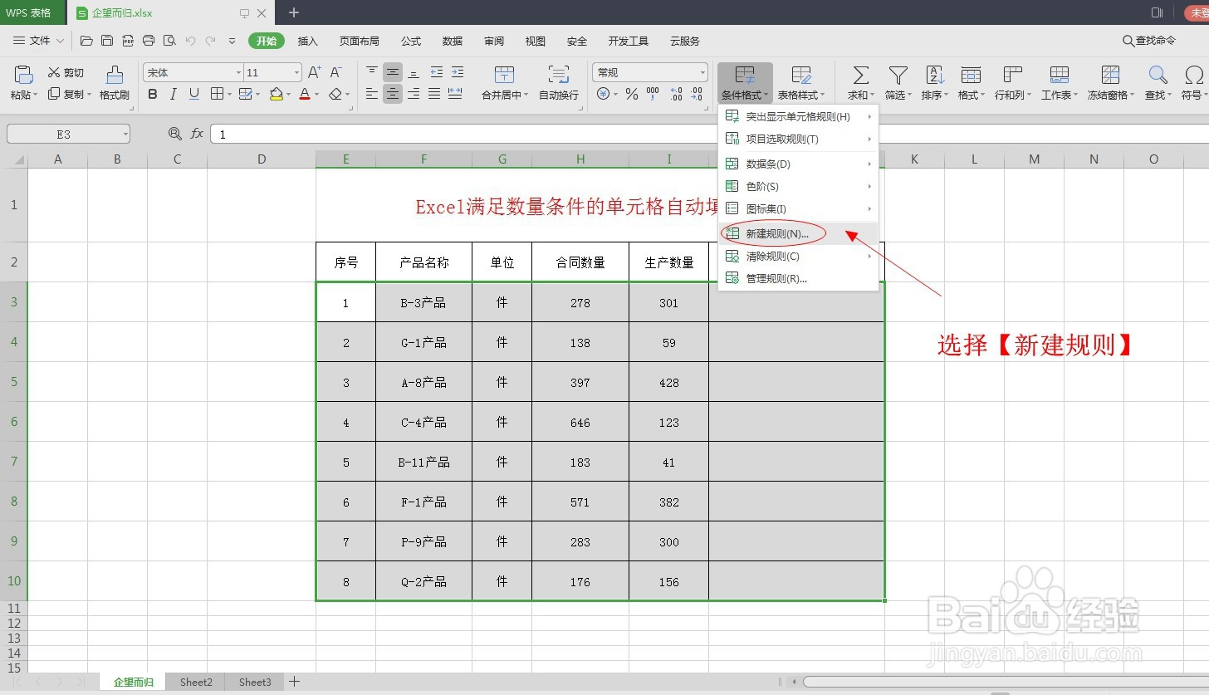This screenshot has height=695, width=1209.
Task: Open the fill color bucket swatch
Action: point(277,95)
